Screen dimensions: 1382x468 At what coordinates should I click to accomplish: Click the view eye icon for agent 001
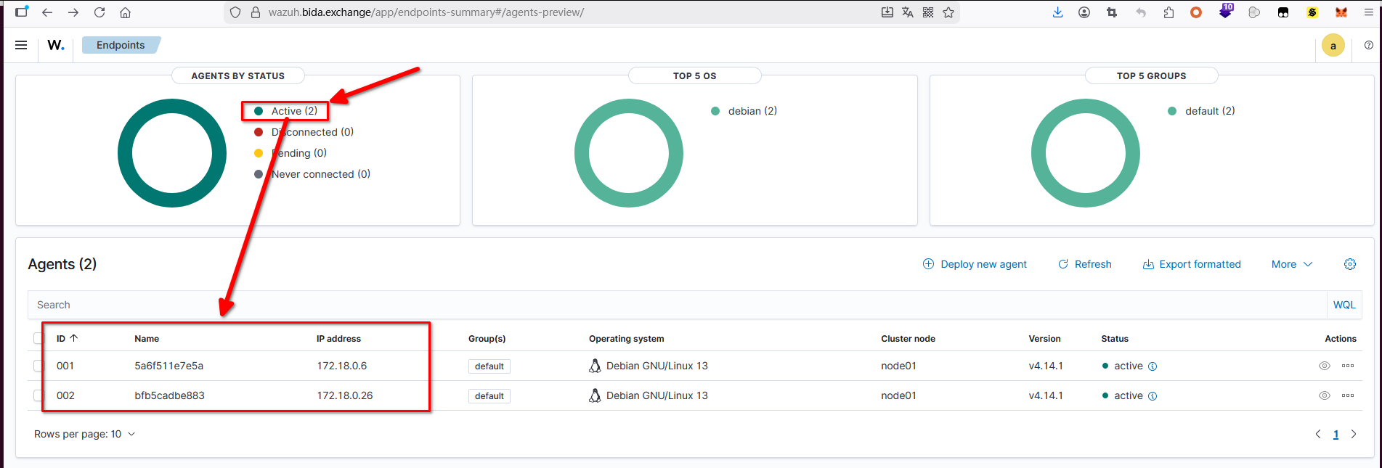click(x=1324, y=366)
